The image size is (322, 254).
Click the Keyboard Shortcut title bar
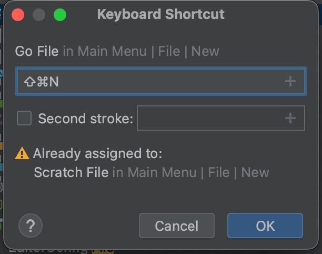click(160, 15)
